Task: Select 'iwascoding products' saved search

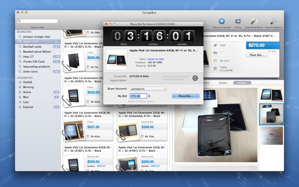Action: click(38, 67)
